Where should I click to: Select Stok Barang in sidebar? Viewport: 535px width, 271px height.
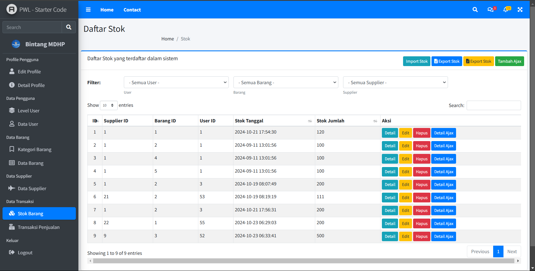click(39, 214)
